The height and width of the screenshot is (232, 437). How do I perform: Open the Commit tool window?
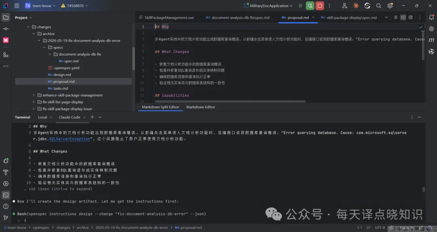coord(6,29)
